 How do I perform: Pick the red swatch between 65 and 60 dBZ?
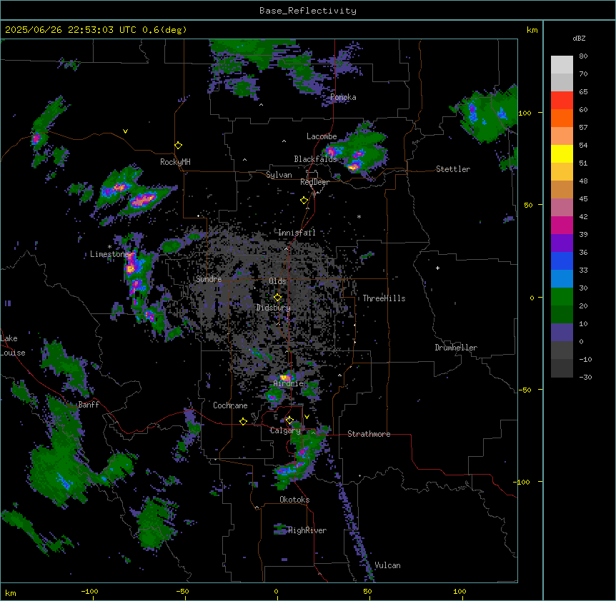click(x=562, y=101)
